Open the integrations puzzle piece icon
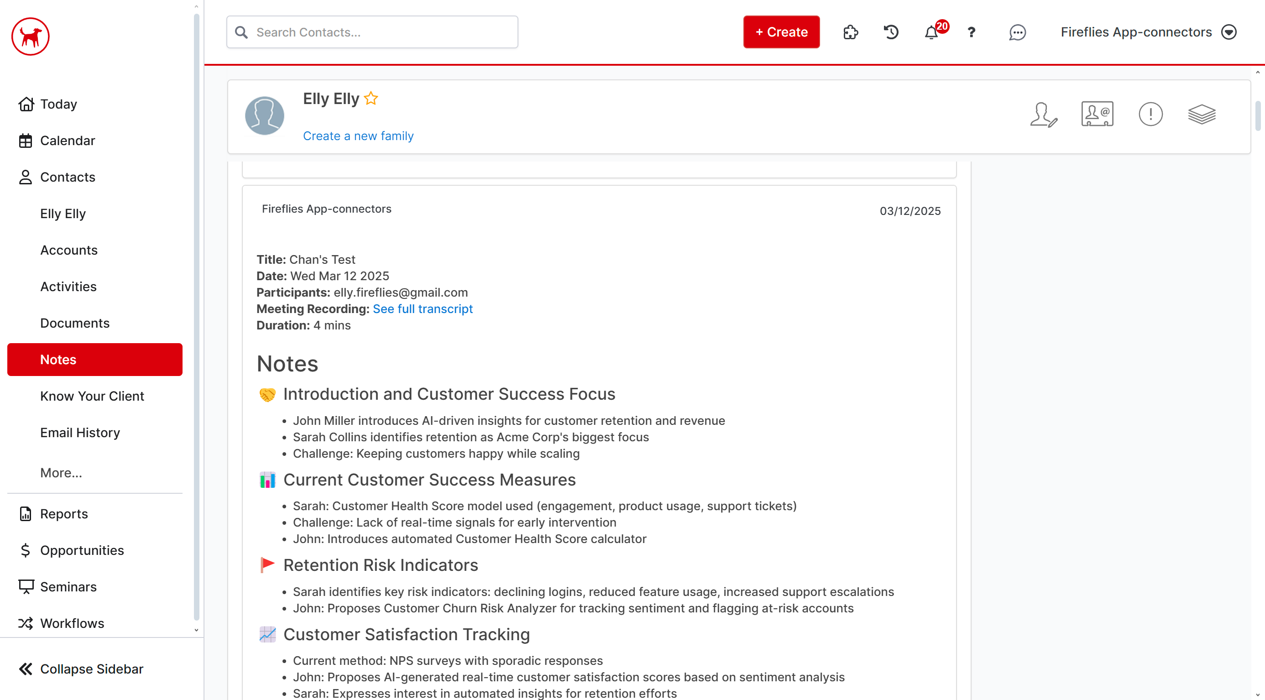The width and height of the screenshot is (1265, 700). point(851,32)
